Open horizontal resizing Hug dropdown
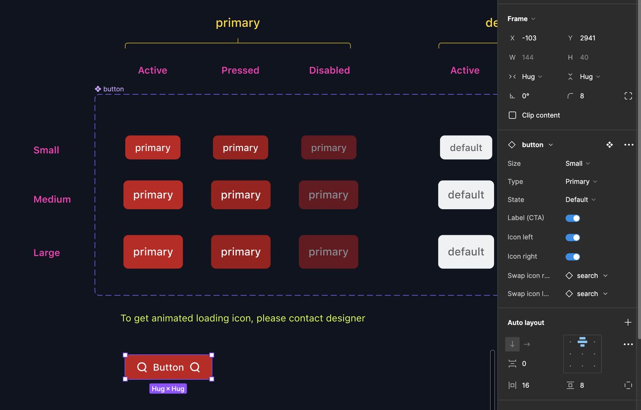This screenshot has height=410, width=641. pyautogui.click(x=532, y=77)
